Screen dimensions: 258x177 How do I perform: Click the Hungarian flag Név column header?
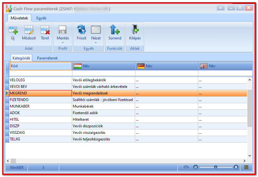point(104,66)
